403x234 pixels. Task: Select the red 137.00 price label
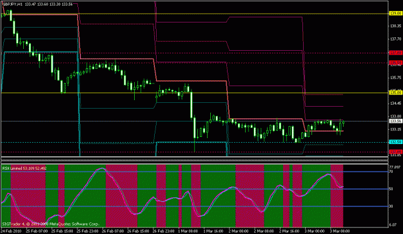396,53
